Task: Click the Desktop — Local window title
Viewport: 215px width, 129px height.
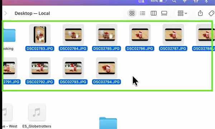Action: point(32,13)
